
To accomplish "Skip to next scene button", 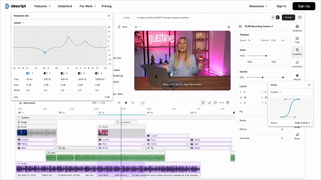I will click(133, 103).
